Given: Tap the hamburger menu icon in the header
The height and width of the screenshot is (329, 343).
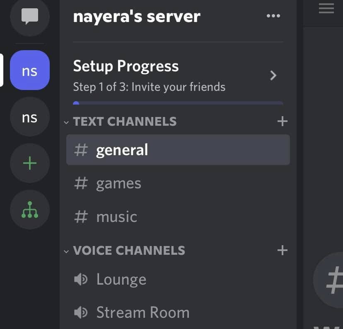Looking at the screenshot, I should coord(326,8).
